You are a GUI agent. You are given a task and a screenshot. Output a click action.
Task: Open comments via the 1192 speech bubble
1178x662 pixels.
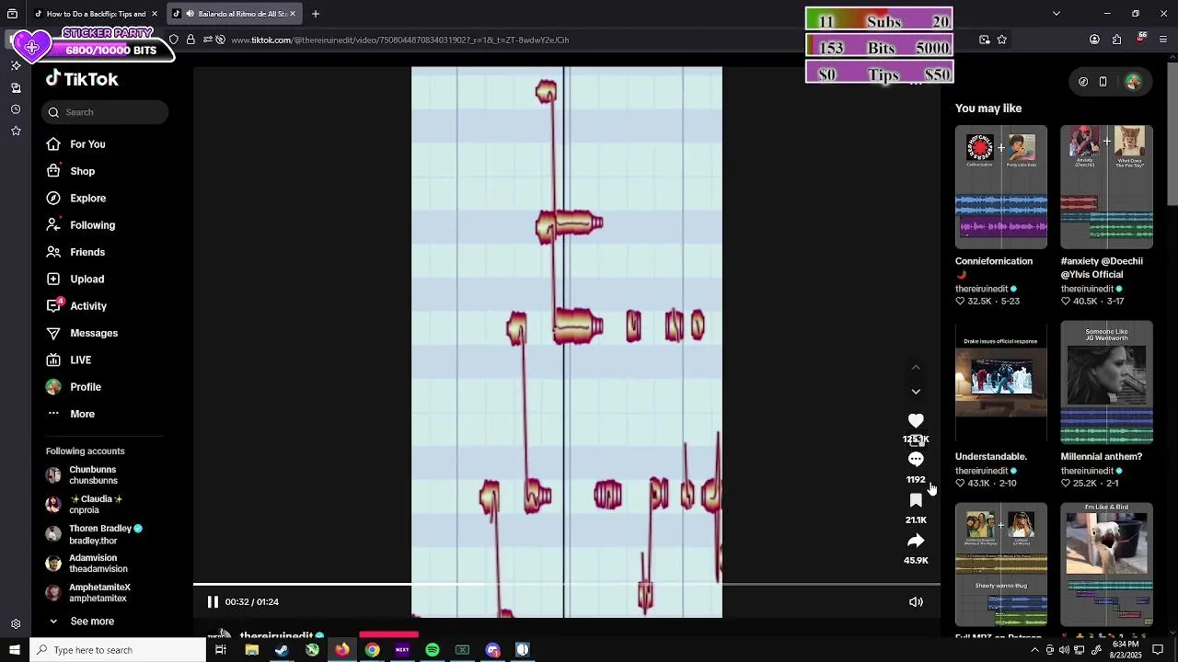916,459
